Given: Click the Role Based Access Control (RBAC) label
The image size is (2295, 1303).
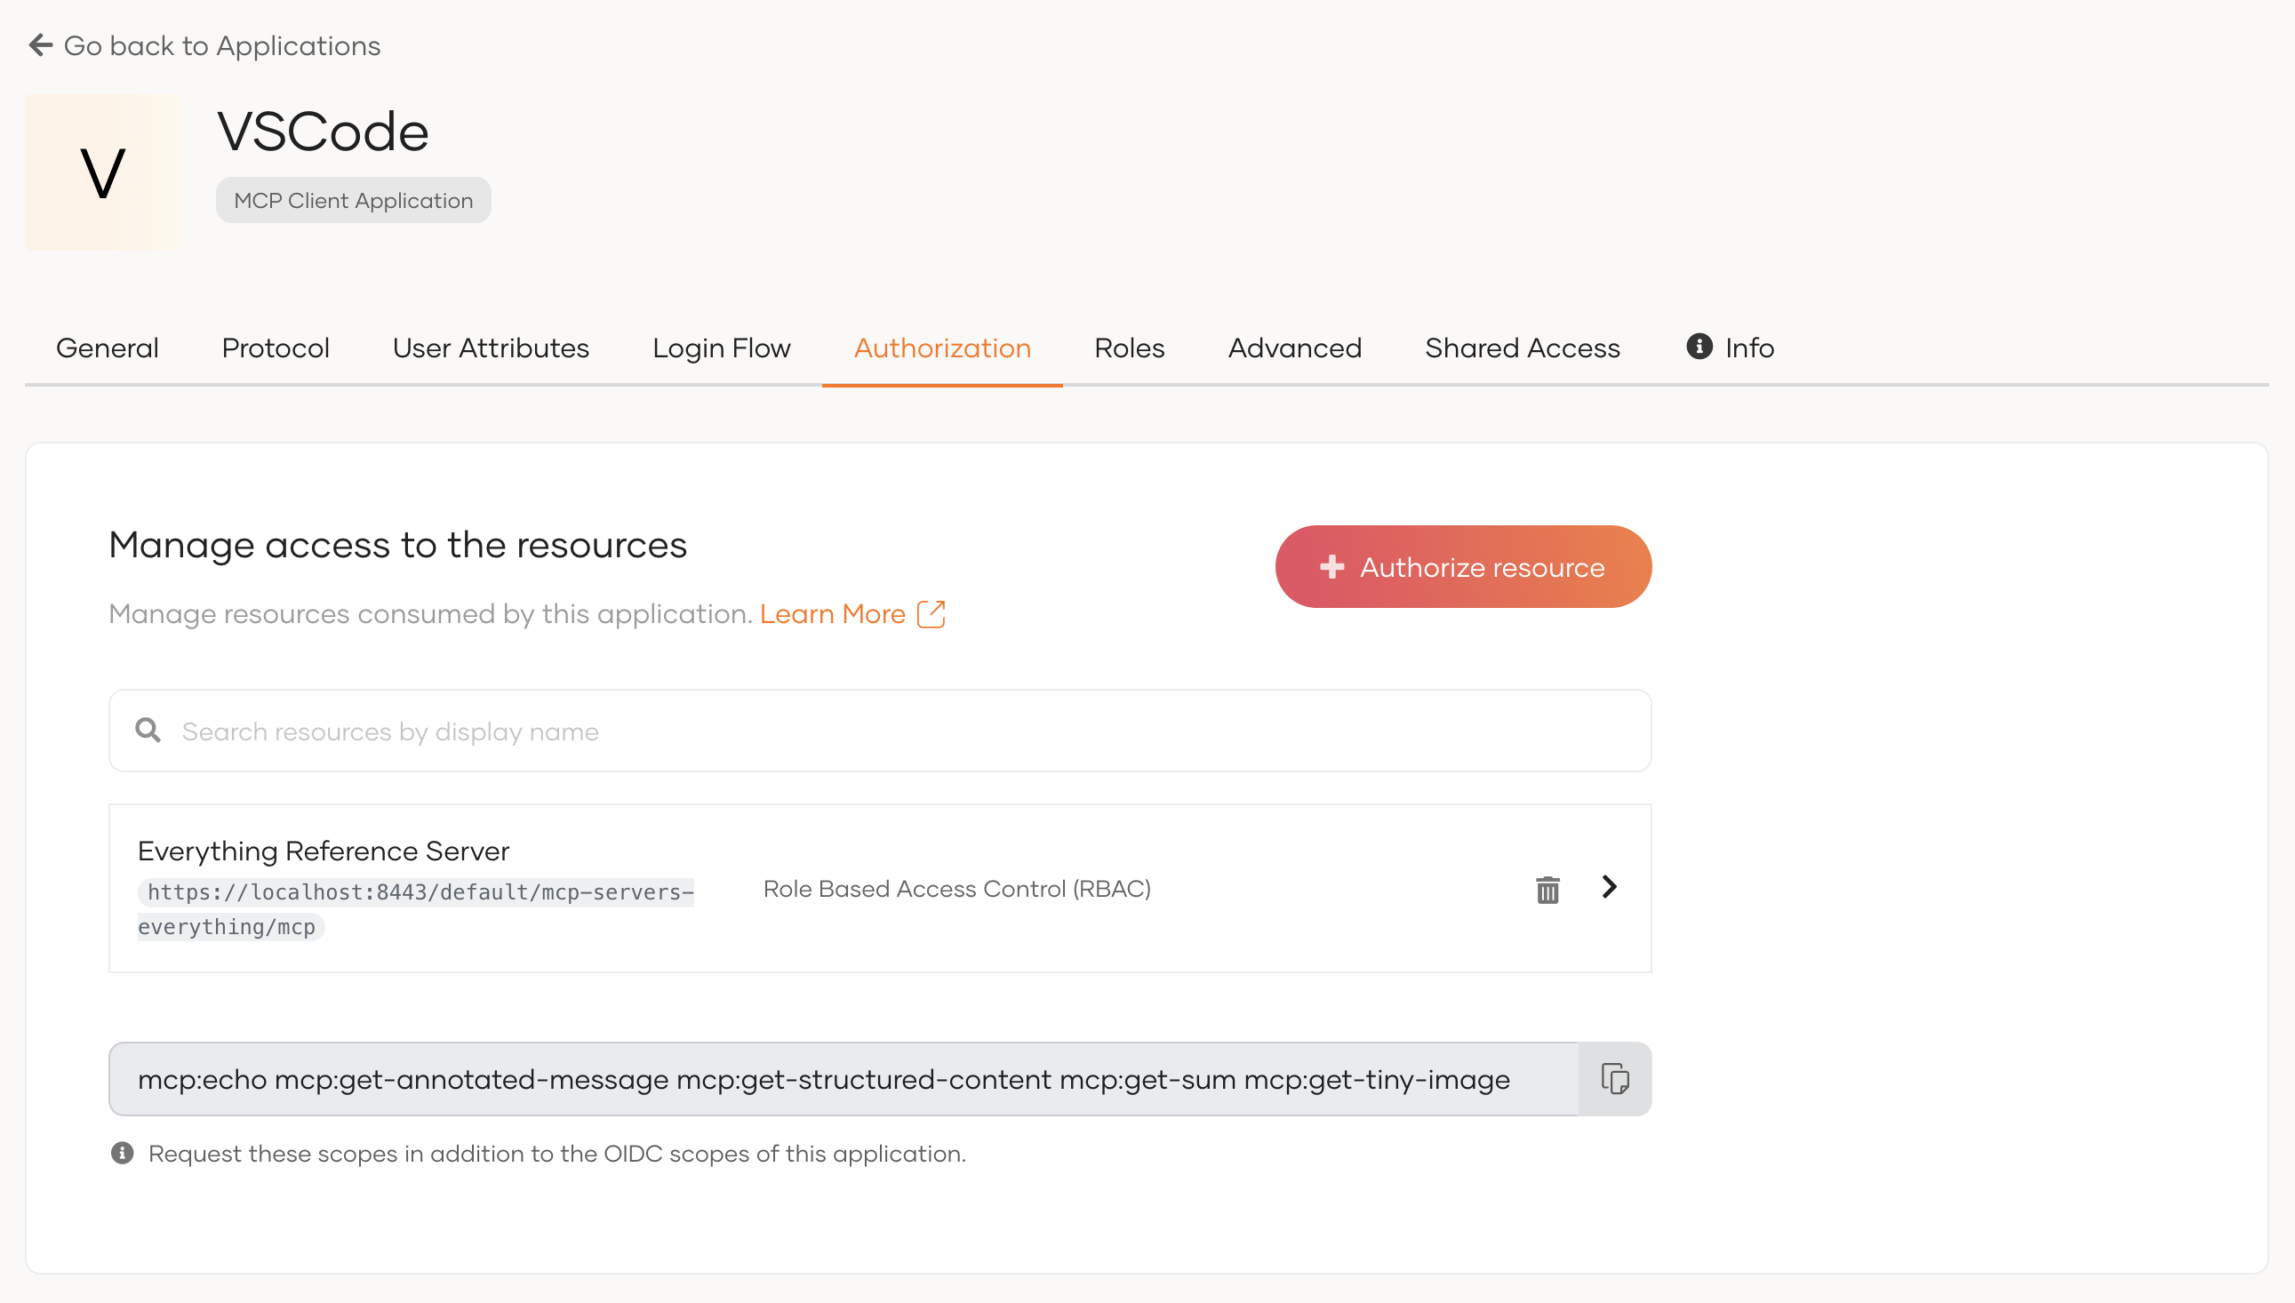Looking at the screenshot, I should pos(956,889).
